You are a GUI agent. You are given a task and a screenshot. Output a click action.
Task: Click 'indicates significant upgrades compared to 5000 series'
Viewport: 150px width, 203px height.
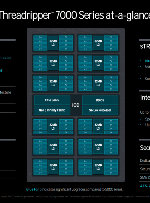click(82, 189)
